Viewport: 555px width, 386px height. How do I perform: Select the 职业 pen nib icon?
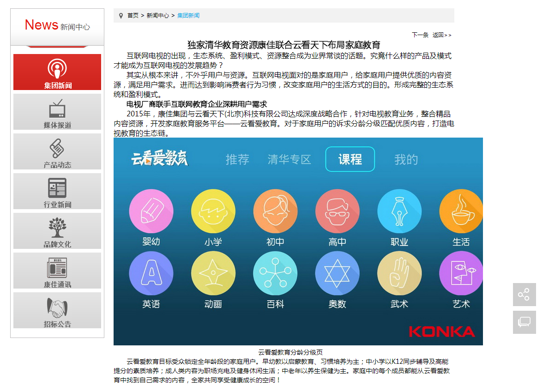pyautogui.click(x=399, y=211)
